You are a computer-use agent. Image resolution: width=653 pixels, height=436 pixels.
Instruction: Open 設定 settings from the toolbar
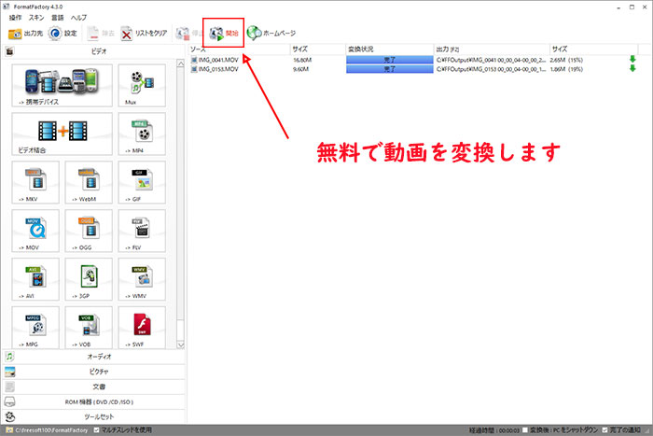(63, 34)
